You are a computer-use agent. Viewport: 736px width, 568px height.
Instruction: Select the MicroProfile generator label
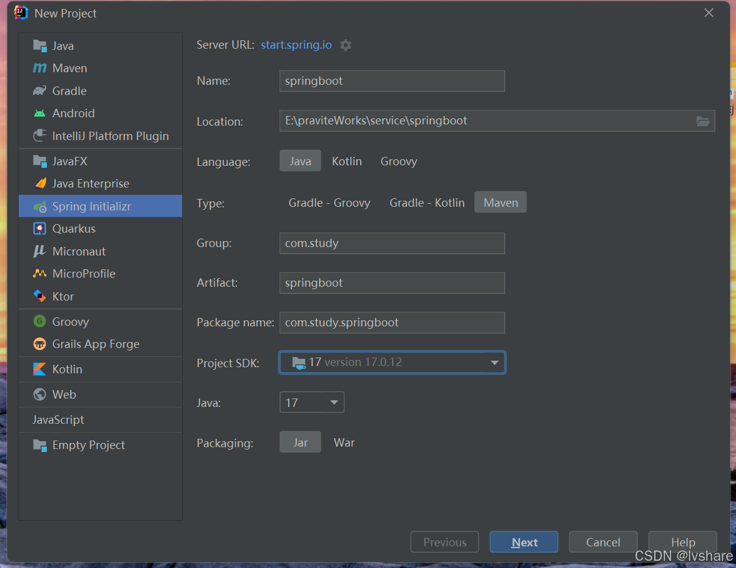click(x=84, y=273)
